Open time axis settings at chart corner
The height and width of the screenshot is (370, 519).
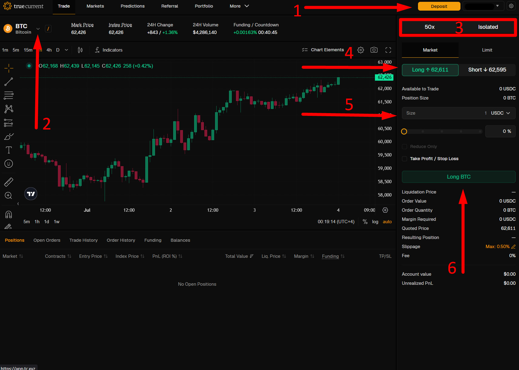pos(385,210)
